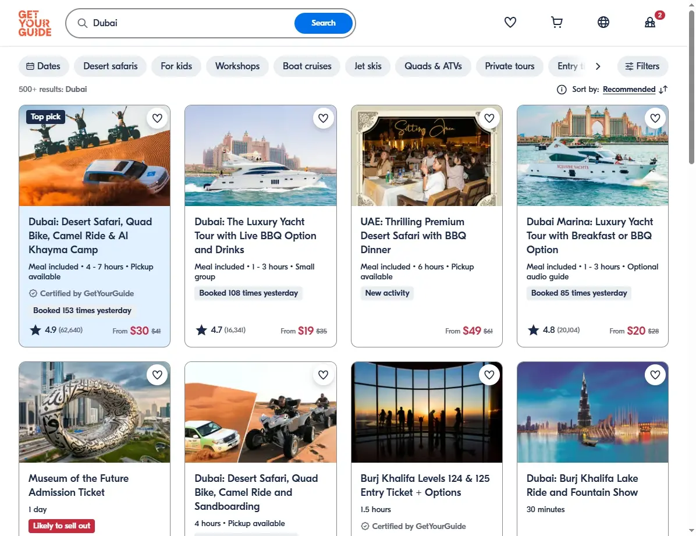696x536 pixels.
Task: Open Desert Safari Camel Ride and Sandboarding title
Action: 256,492
